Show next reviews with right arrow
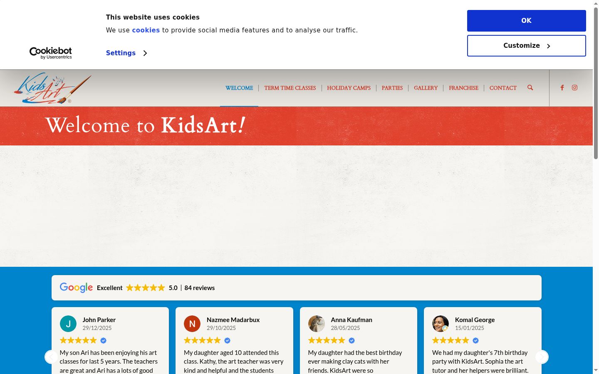Image resolution: width=599 pixels, height=374 pixels. [542, 357]
